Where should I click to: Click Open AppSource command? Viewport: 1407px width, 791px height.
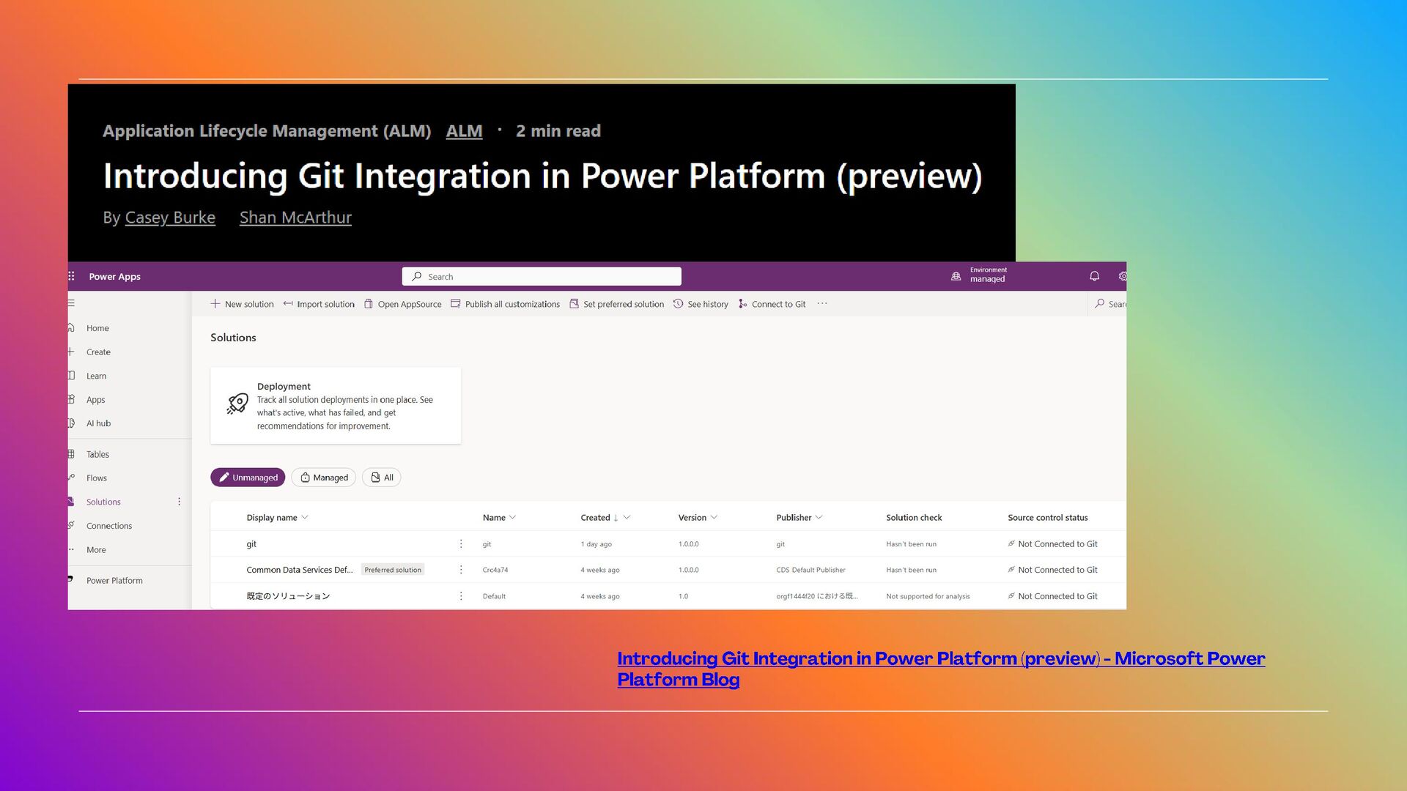(403, 304)
